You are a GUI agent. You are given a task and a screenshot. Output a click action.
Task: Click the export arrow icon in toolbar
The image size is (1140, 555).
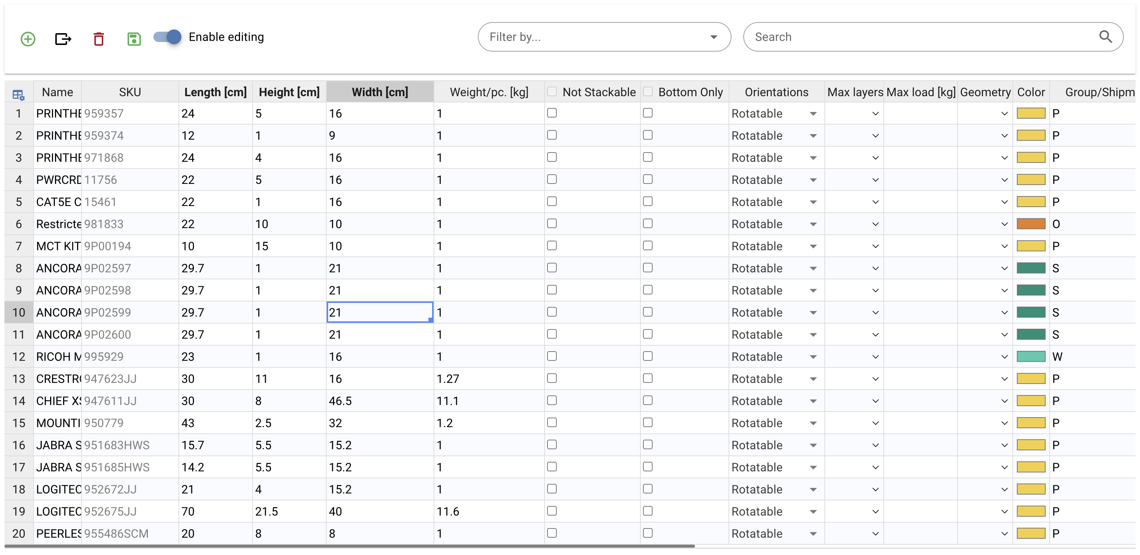point(63,39)
